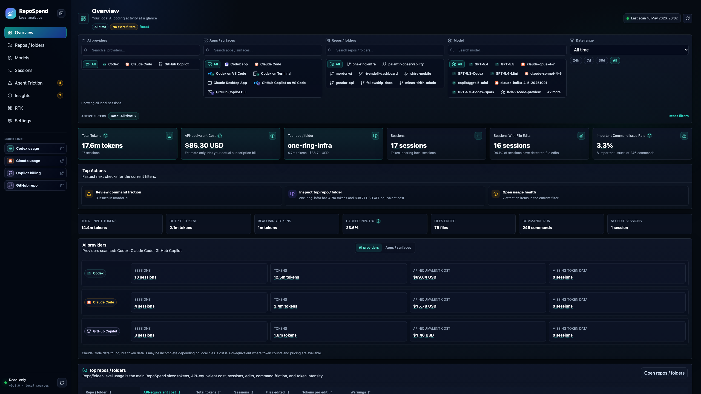701x394 pixels.
Task: Open Agent Friction in sidebar
Action: click(35, 83)
